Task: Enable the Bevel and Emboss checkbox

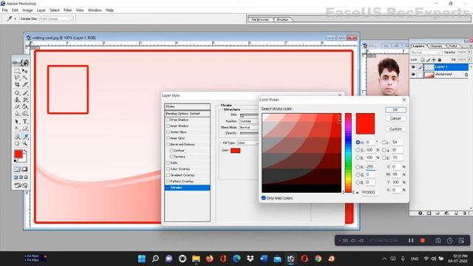Action: [168, 144]
